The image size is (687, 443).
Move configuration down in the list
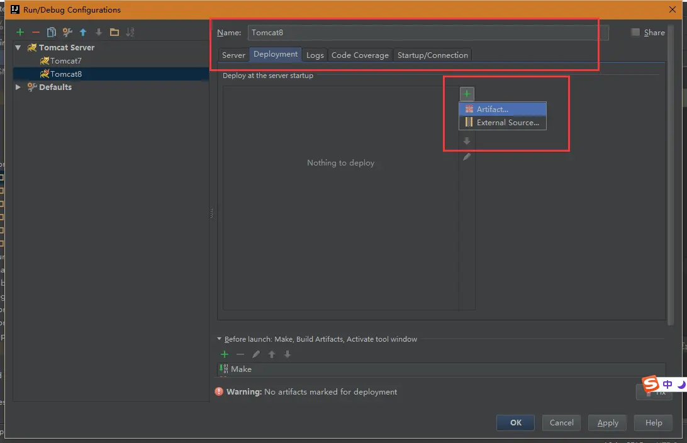coord(99,32)
